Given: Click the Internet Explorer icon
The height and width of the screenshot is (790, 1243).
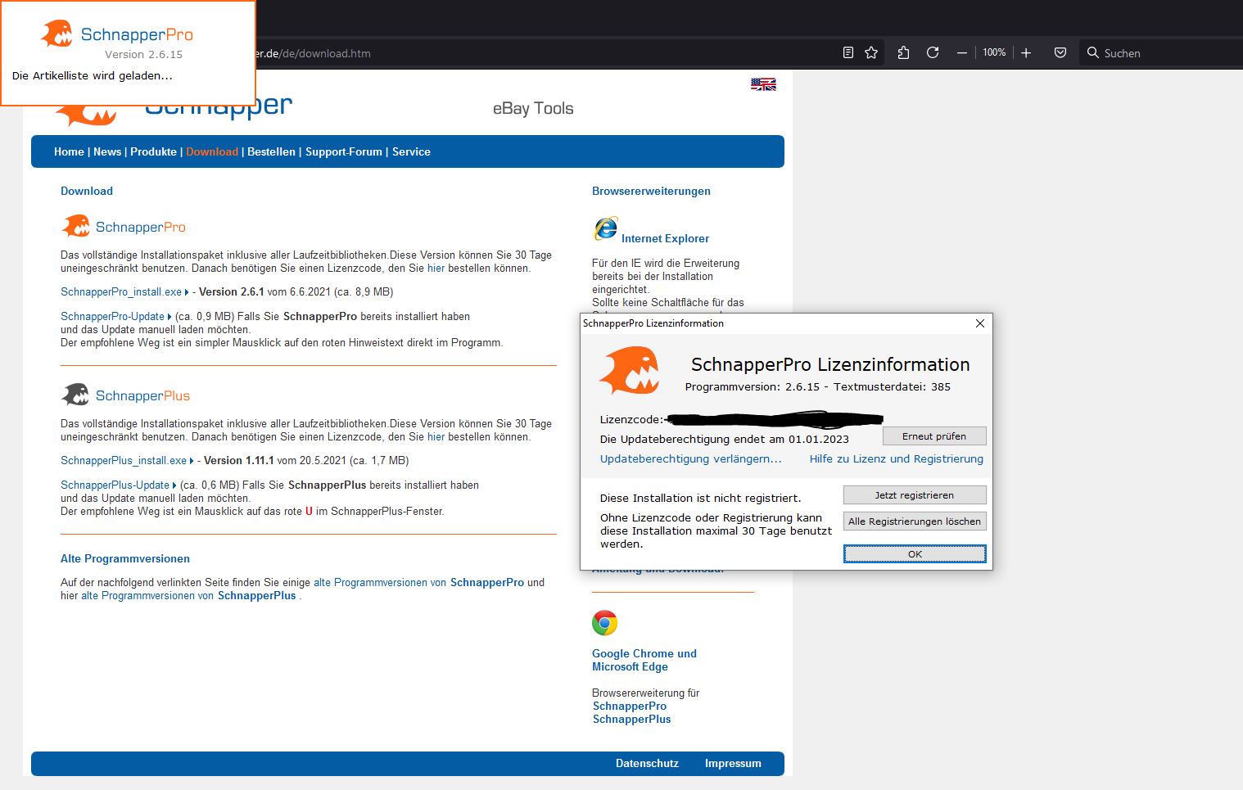Looking at the screenshot, I should [x=606, y=228].
